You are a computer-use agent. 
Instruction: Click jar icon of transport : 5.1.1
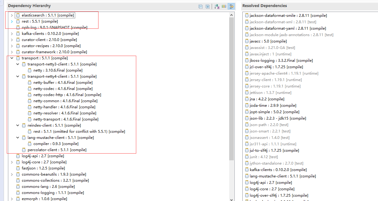point(18,58)
